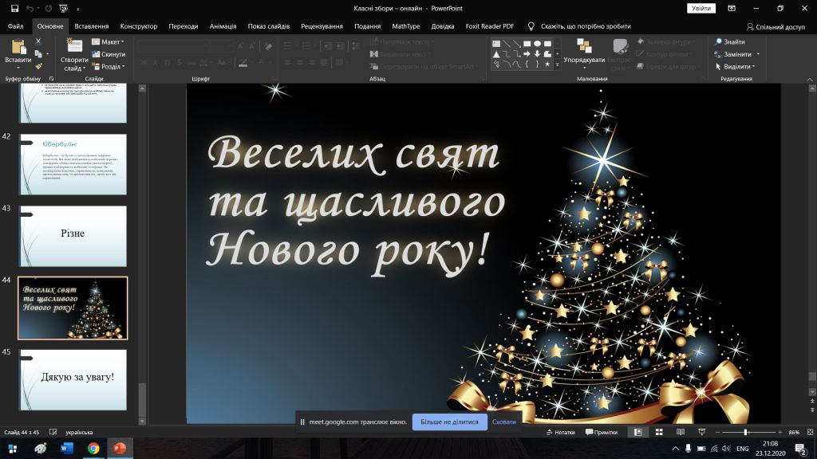Open the Windows Start menu
Viewport: 817px width, 459px height.
pyautogui.click(x=13, y=449)
